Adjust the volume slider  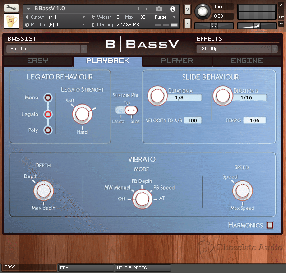click(257, 26)
